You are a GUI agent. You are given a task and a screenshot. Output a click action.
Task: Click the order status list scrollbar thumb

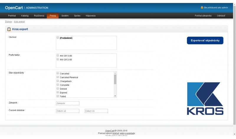(115, 79)
